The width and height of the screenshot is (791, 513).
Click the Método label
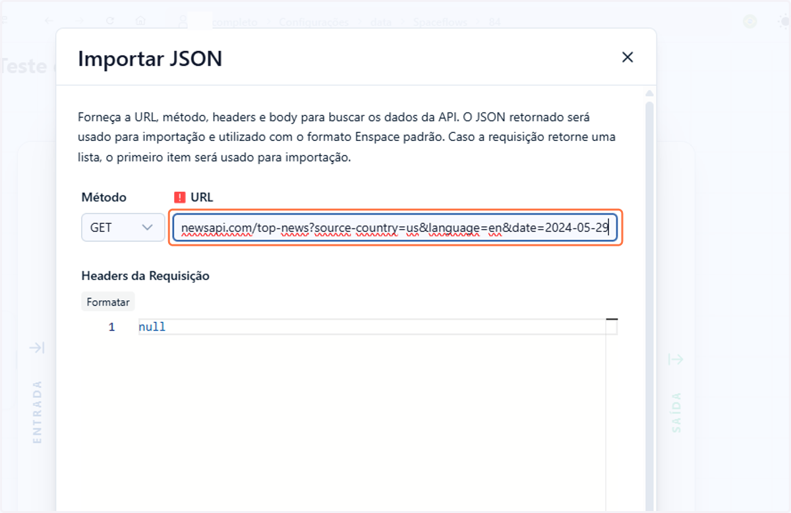pyautogui.click(x=104, y=197)
